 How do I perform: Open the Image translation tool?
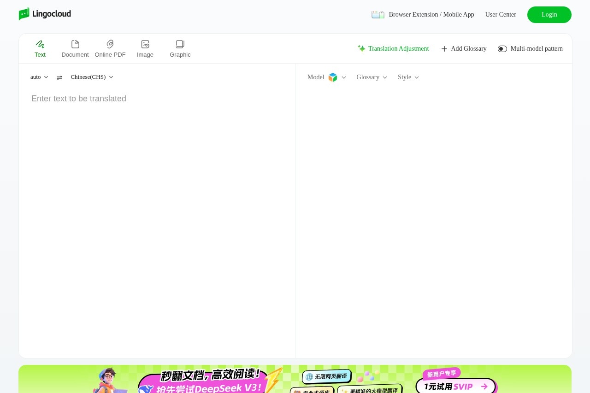pos(145,48)
